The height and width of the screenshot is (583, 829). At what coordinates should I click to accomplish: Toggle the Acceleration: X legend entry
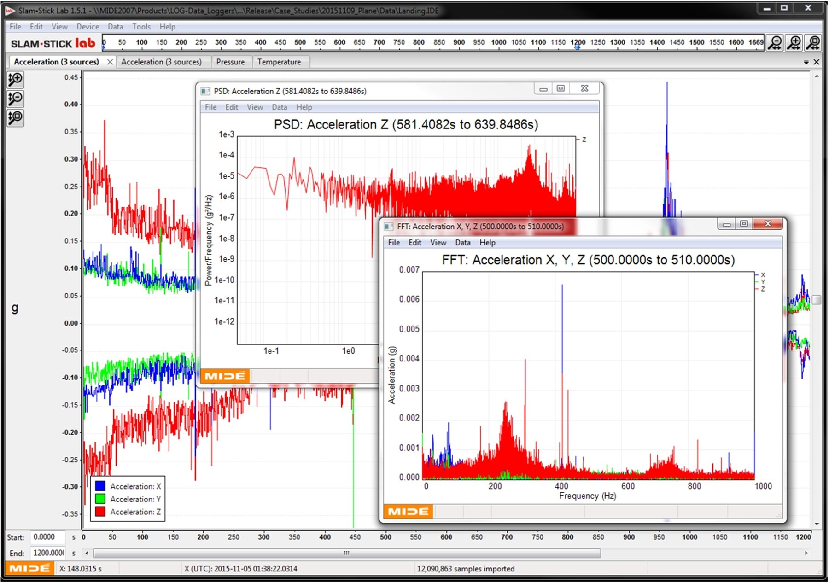click(x=134, y=486)
